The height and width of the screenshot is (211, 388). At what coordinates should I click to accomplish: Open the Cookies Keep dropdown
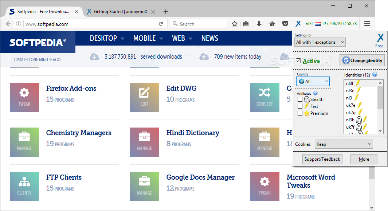344,144
